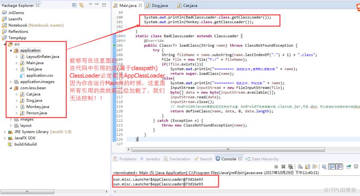Screen dimensions: 360x196
Task: Click Collapse All icon in Package Explorer
Action: tap(74, 5)
